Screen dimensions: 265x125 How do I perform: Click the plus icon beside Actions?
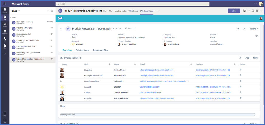238,29
